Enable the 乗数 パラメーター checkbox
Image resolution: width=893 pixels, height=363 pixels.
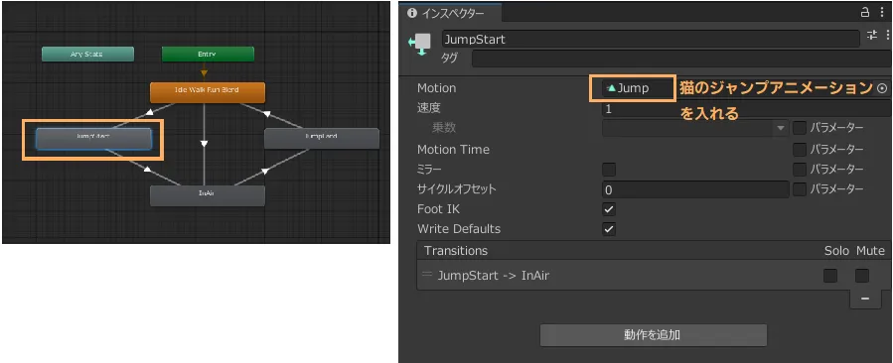click(800, 128)
